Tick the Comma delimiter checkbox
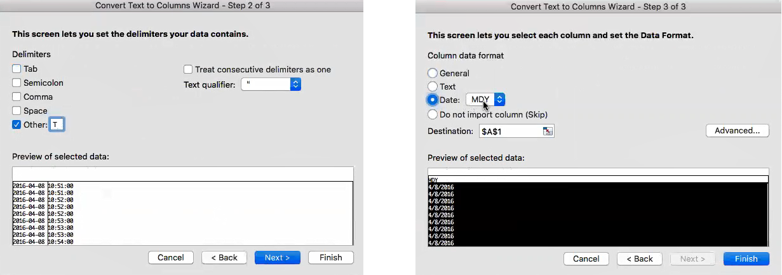This screenshot has height=275, width=782. tap(17, 97)
